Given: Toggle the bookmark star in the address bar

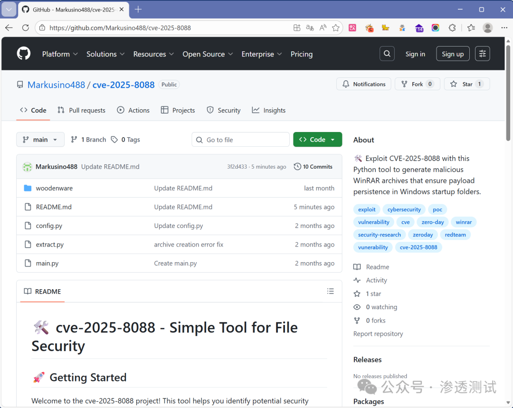Looking at the screenshot, I should point(336,28).
